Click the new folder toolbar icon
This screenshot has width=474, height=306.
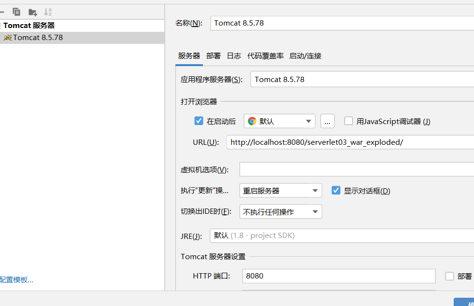(33, 12)
